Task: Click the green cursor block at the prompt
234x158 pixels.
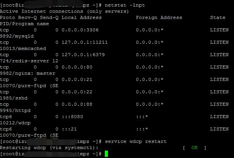Action: coord(106,154)
